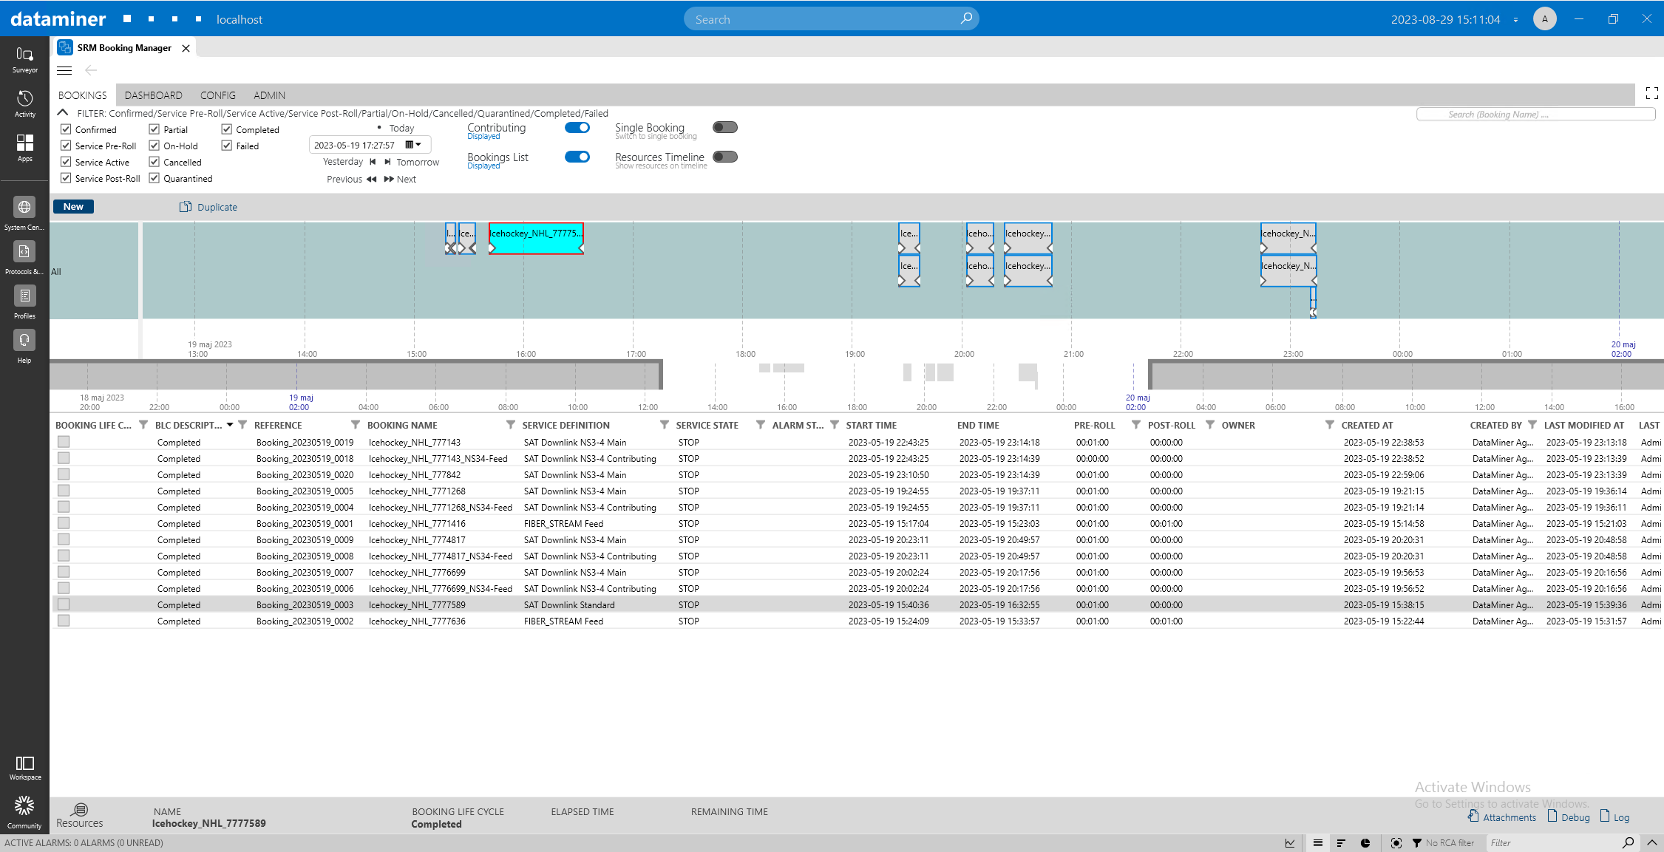Enable the Single Booking toggle
Screen dimensions: 1664x852
tap(725, 127)
